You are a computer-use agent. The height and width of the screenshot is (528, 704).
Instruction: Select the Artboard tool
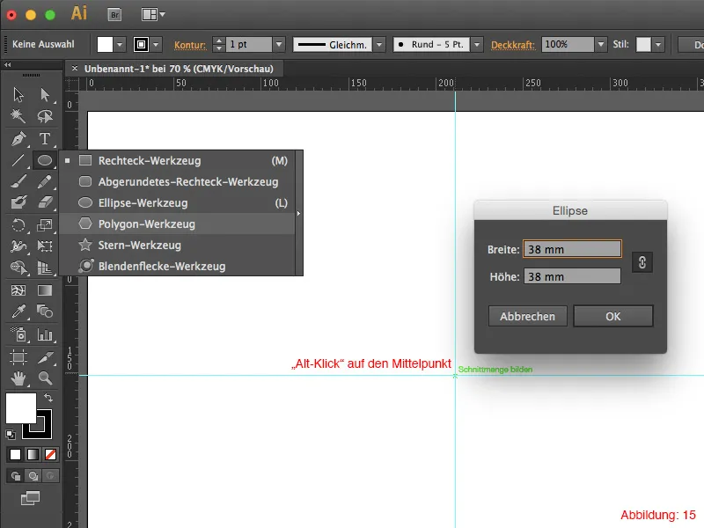point(18,357)
